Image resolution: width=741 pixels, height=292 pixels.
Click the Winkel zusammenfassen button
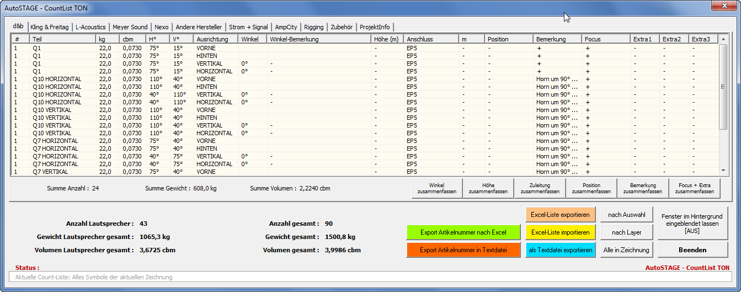(x=436, y=188)
